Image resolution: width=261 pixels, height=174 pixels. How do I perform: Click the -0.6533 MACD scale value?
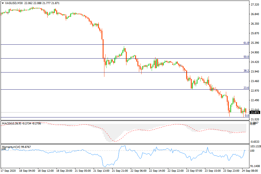click(255, 142)
